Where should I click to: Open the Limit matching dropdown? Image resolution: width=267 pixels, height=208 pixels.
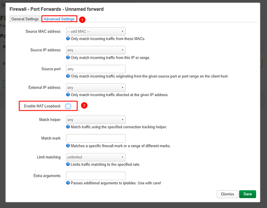96,157
